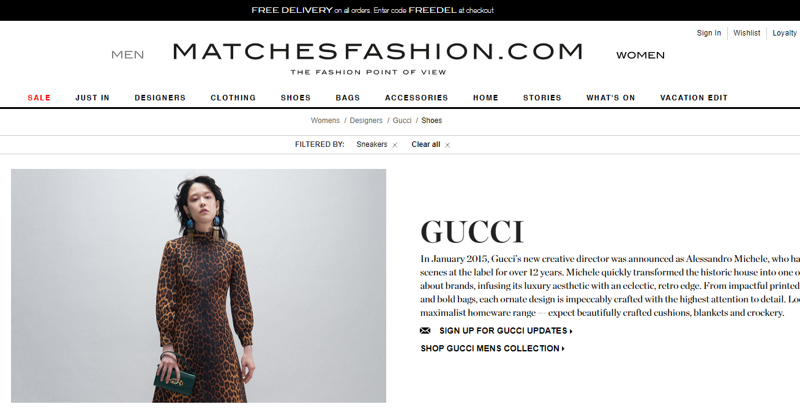Open the VACATION EDIT menu item

click(x=694, y=97)
